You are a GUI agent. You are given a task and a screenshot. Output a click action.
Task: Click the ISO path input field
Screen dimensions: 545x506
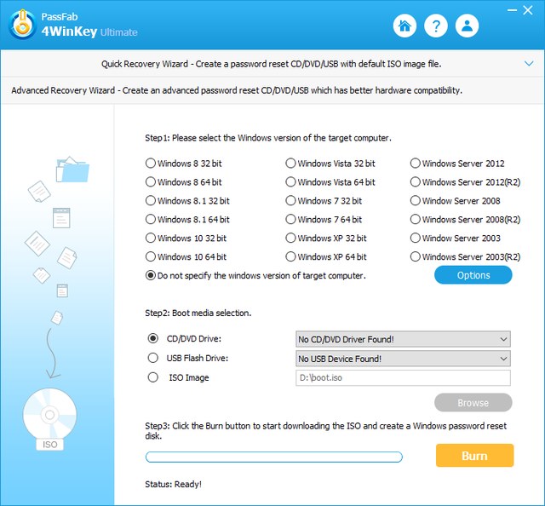coord(402,378)
